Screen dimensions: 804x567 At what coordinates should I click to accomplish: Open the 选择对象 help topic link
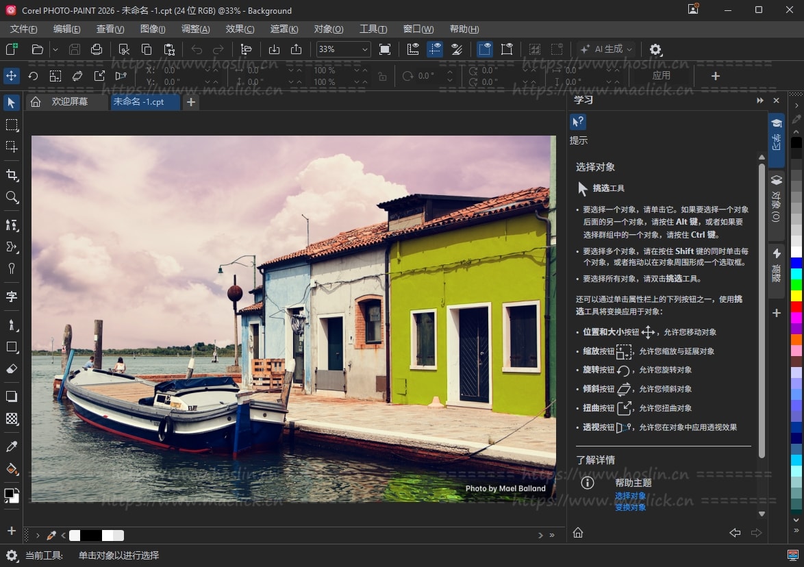point(630,496)
